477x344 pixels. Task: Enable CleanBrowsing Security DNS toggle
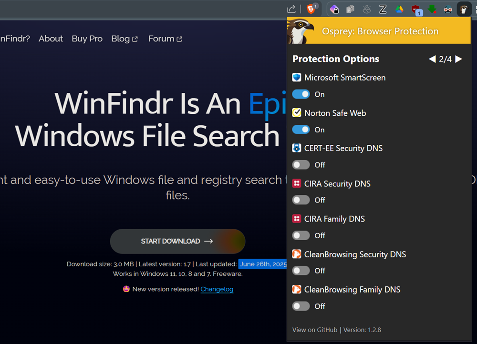point(301,271)
